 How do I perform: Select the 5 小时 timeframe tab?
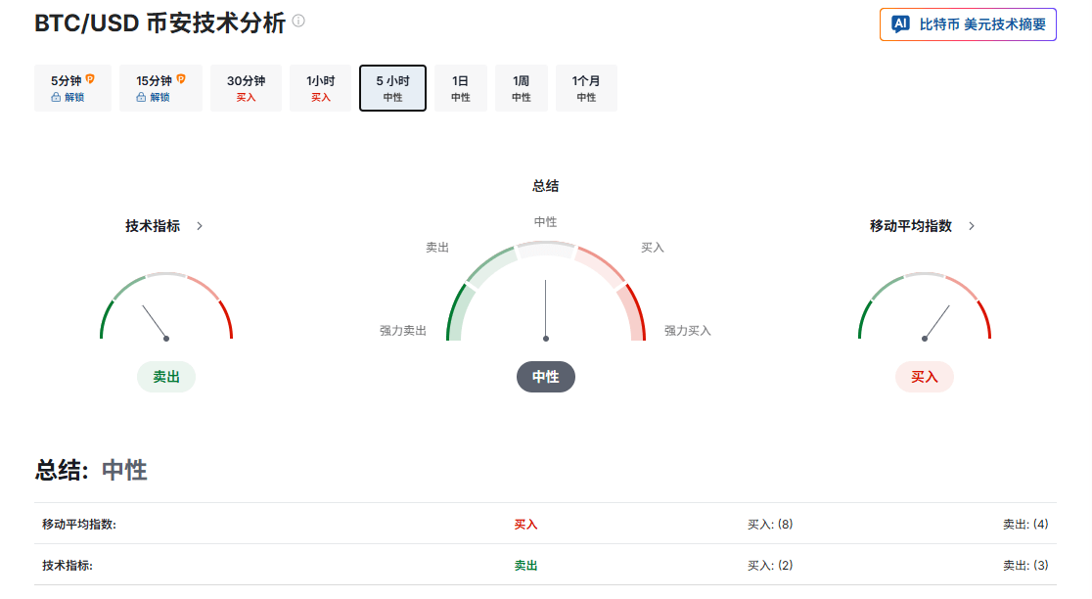click(x=392, y=88)
